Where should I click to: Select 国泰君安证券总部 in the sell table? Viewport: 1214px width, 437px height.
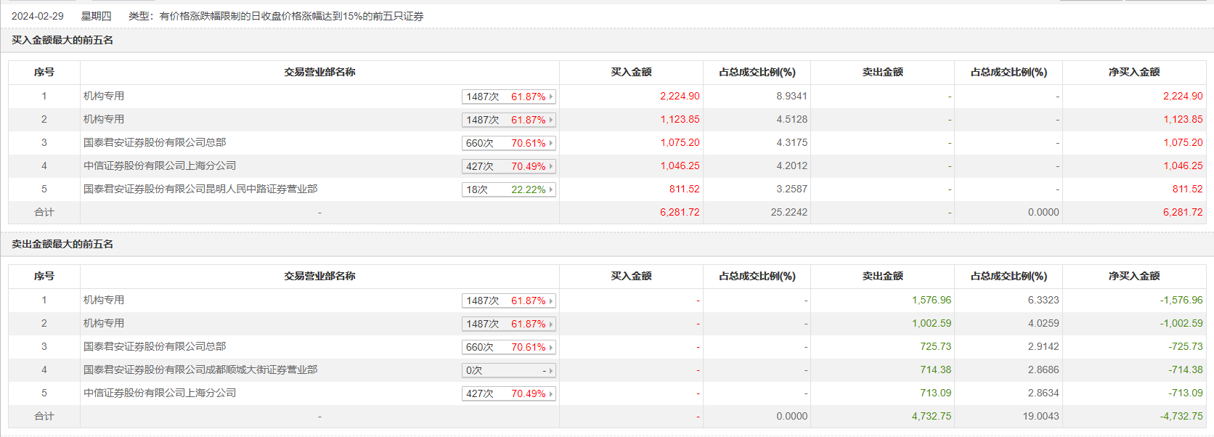[x=155, y=347]
